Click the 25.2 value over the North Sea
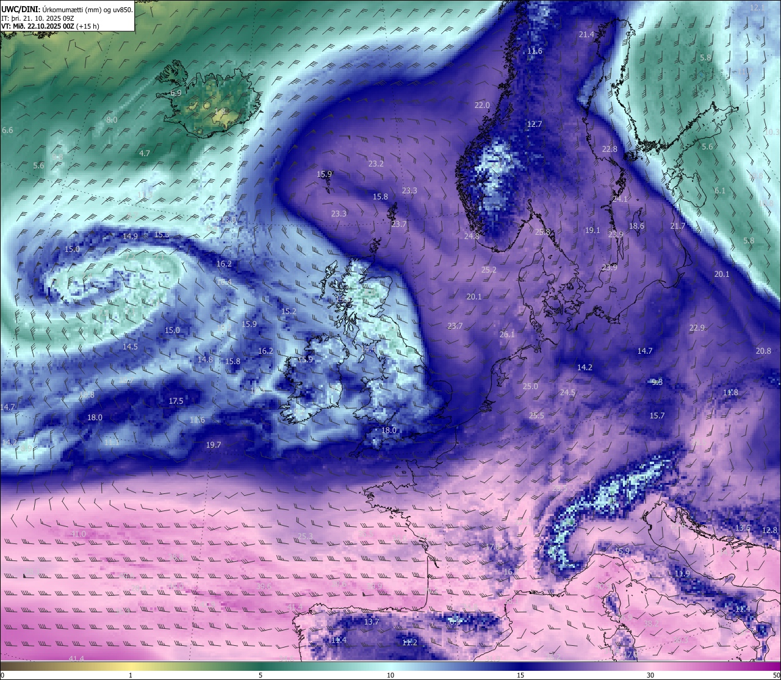Screen dimensions: 781x680 click(x=489, y=270)
